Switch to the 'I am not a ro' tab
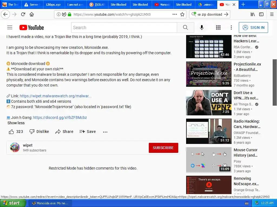Viewport: 277px width, 207px height. (x=76, y=5)
